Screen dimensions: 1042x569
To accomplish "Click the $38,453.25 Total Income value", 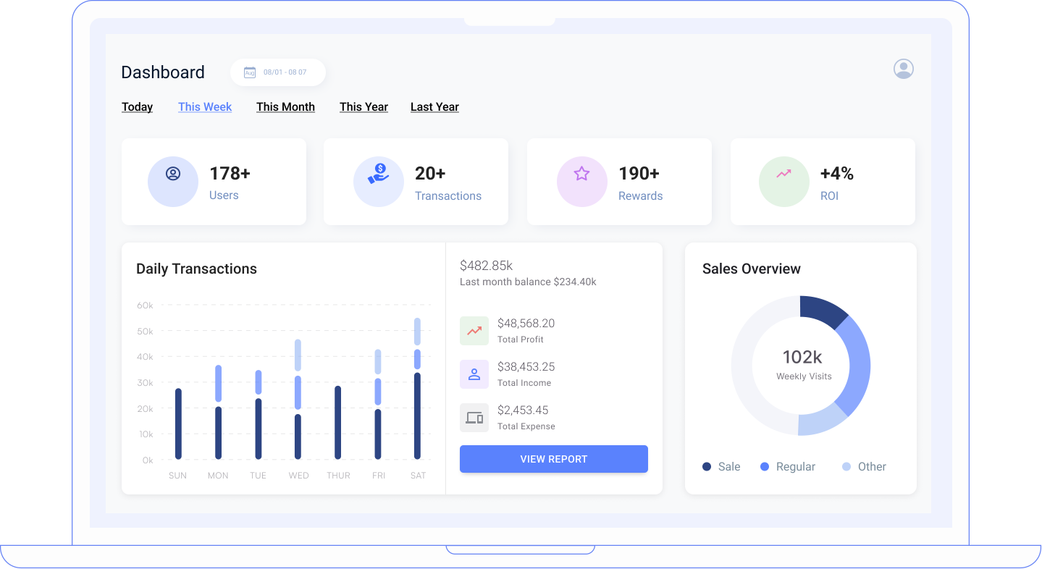I will 526,366.
